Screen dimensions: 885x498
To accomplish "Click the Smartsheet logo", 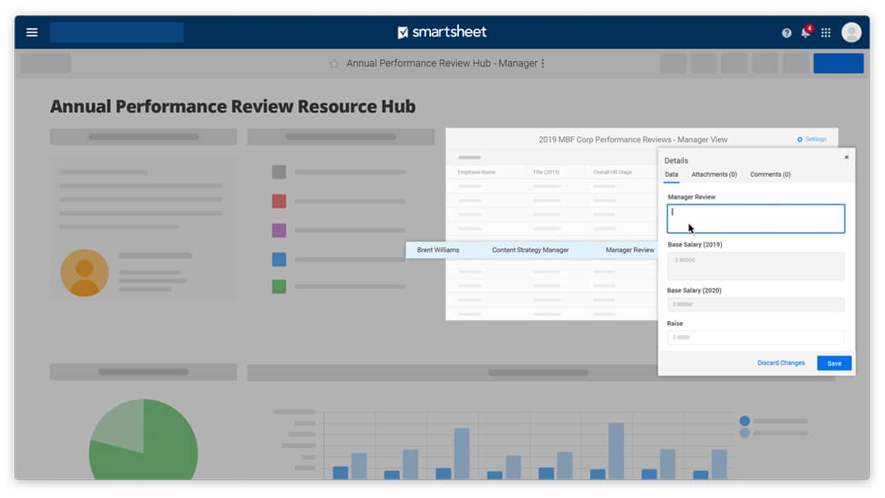I will (x=442, y=32).
